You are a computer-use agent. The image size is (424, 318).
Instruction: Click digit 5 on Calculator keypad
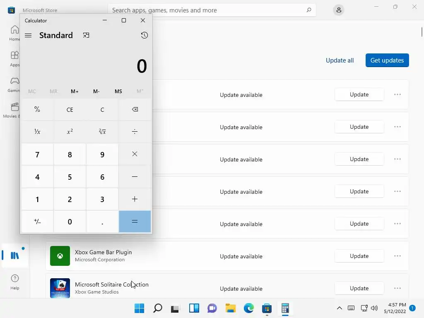point(70,177)
